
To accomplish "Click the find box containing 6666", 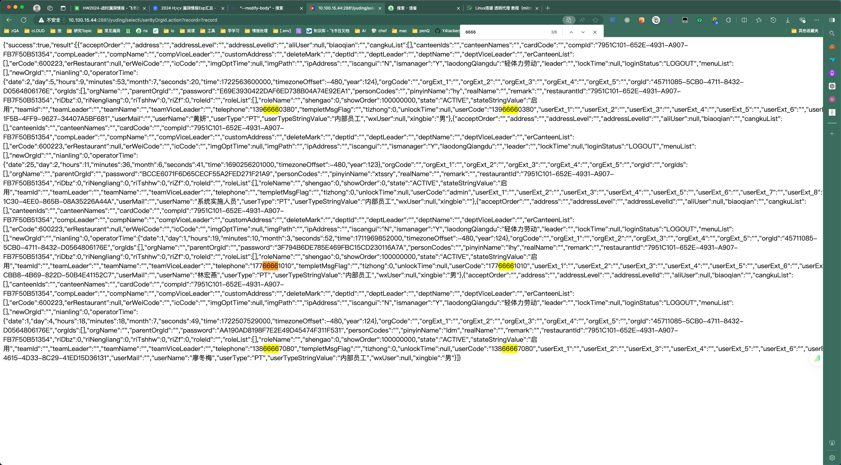I will pyautogui.click(x=506, y=32).
